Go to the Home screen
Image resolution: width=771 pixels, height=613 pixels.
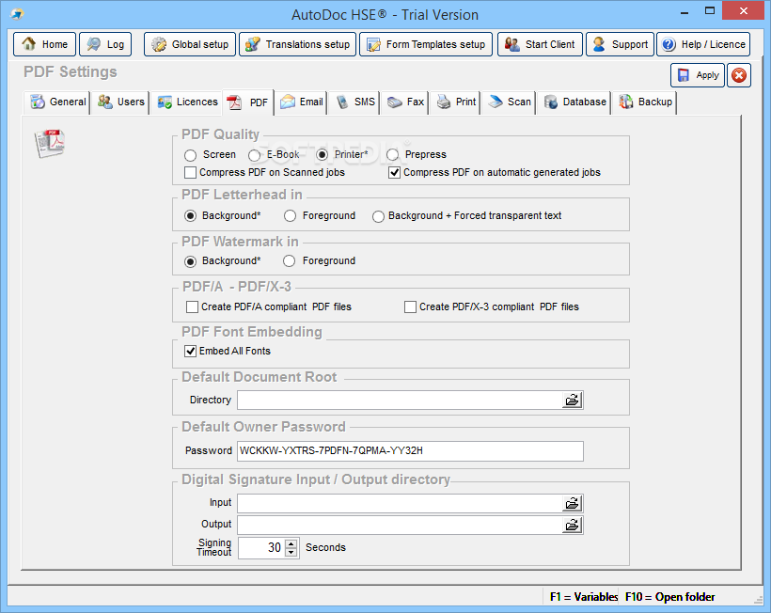tap(44, 44)
